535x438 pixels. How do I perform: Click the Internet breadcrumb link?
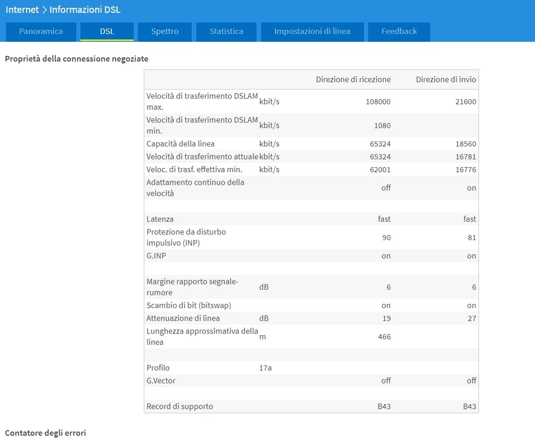click(22, 10)
